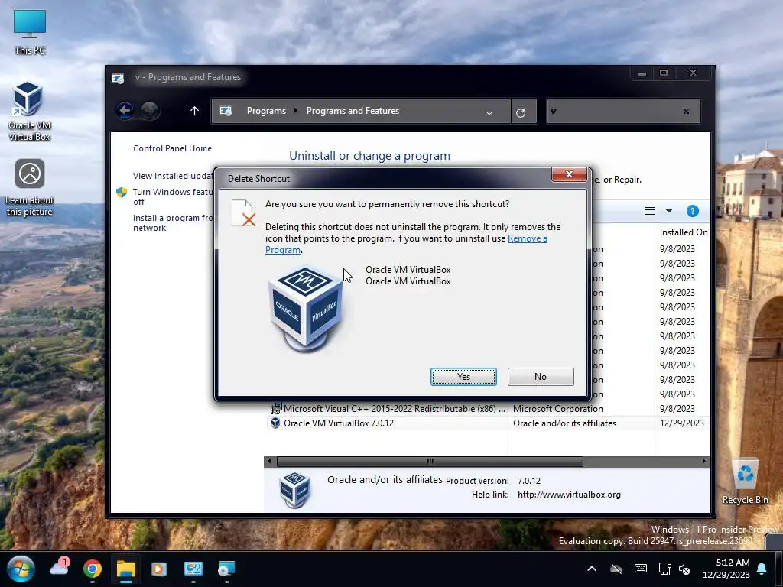Viewport: 783px width, 587px height.
Task: Open the network status tray icon
Action: click(x=664, y=569)
